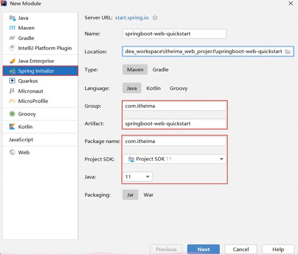Select Groovy in the module list
Viewport: 298px width, 255px height.
40,114
